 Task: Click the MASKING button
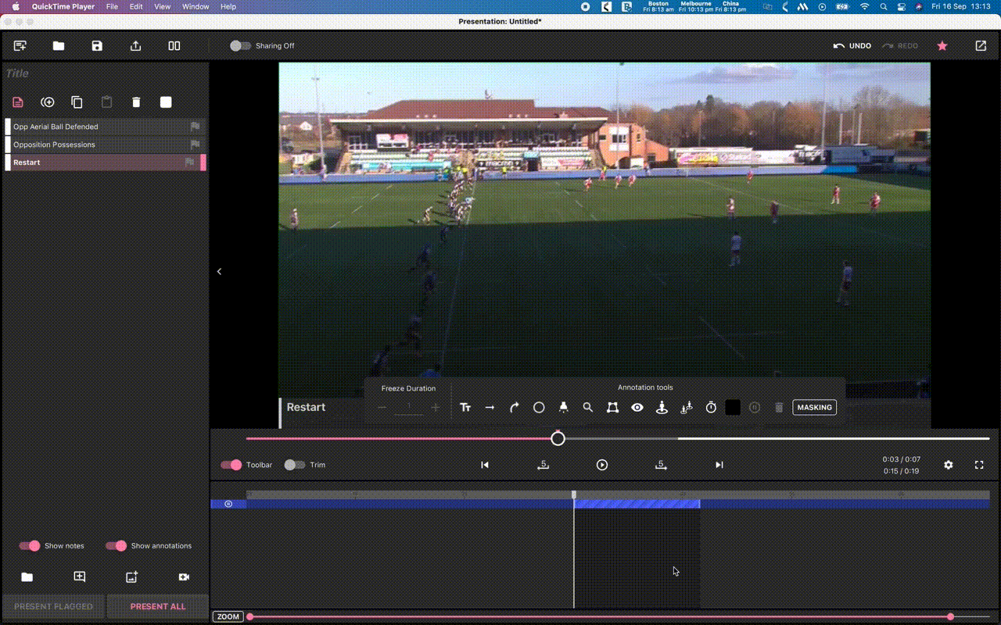coord(814,407)
